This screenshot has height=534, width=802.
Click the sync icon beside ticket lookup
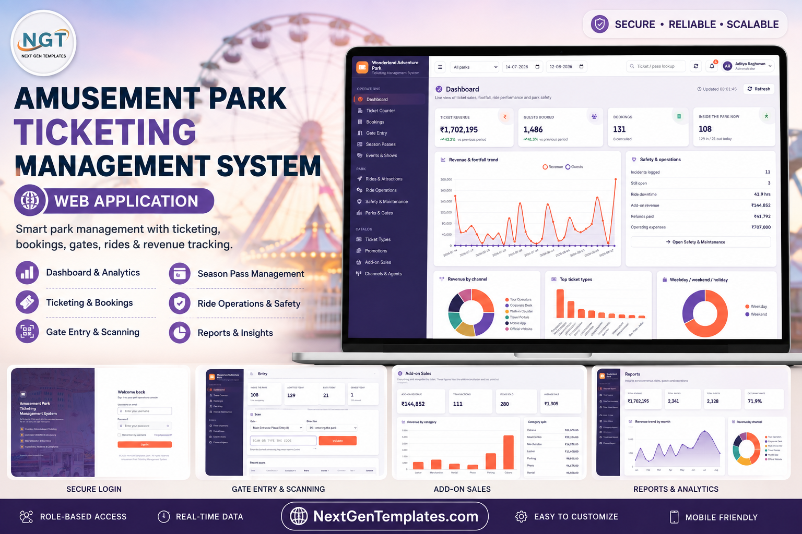pos(695,66)
